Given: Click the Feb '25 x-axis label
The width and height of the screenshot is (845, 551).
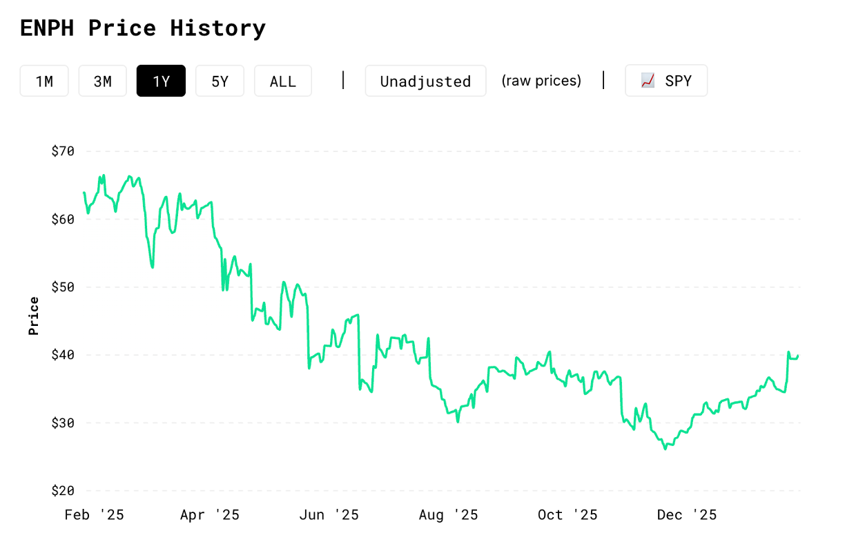Looking at the screenshot, I should click(x=94, y=515).
